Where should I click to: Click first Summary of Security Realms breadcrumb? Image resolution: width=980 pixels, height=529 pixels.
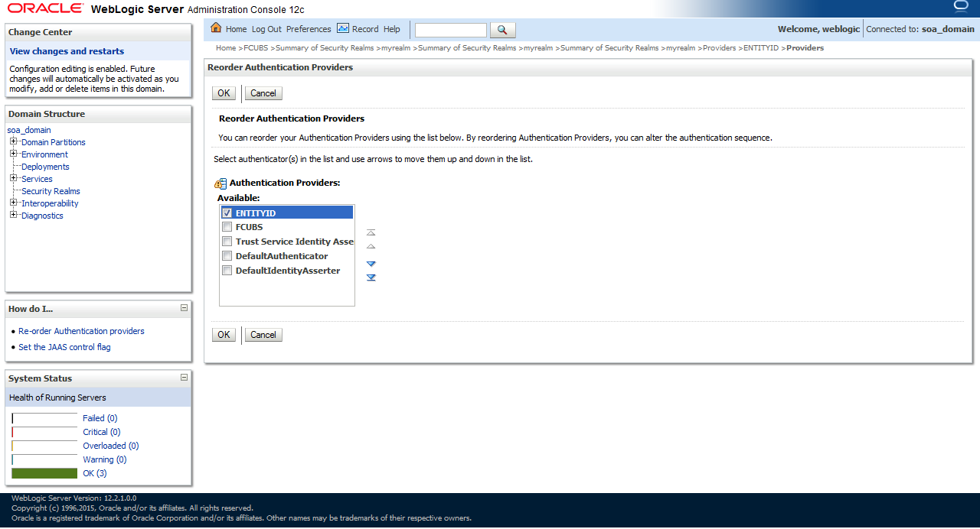click(325, 48)
